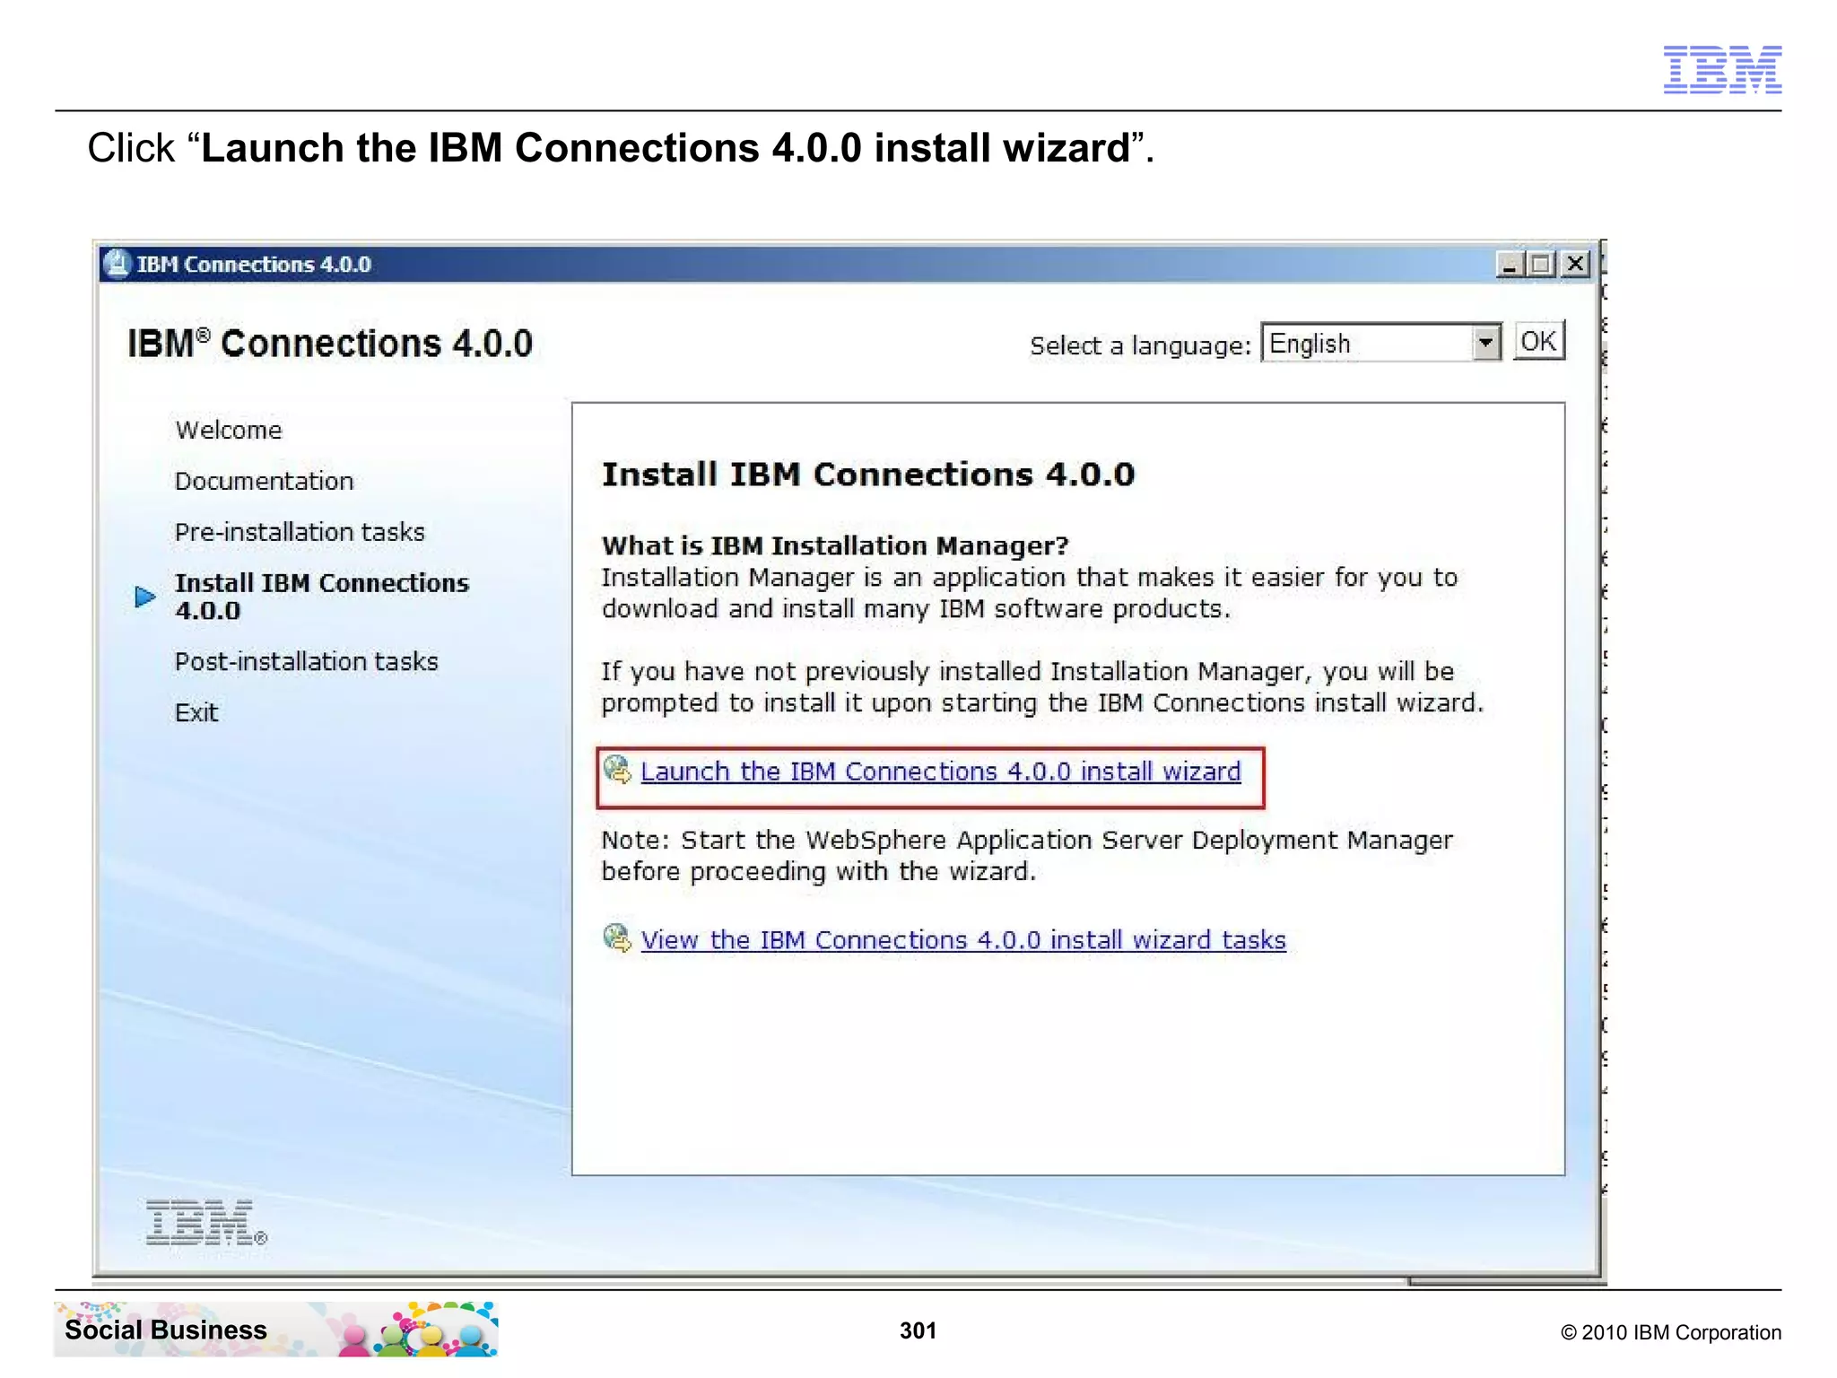
Task: Click the WebSphere Deployment Manager note text
Action: tap(1027, 856)
